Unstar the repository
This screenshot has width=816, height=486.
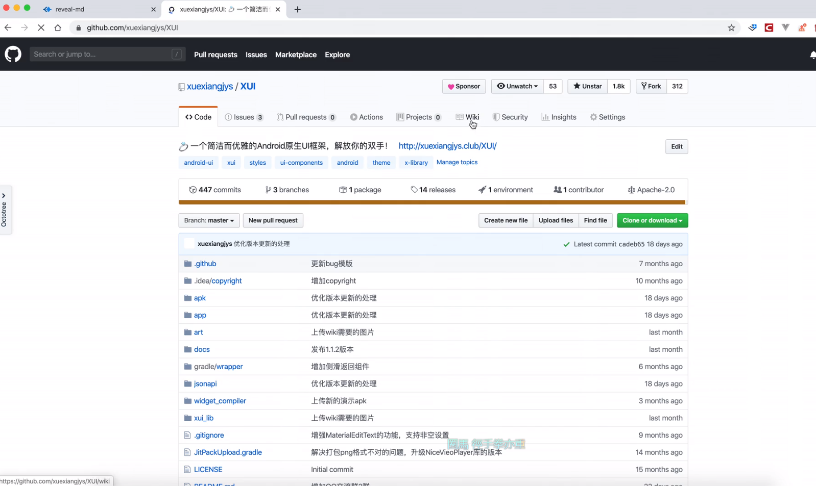click(587, 86)
